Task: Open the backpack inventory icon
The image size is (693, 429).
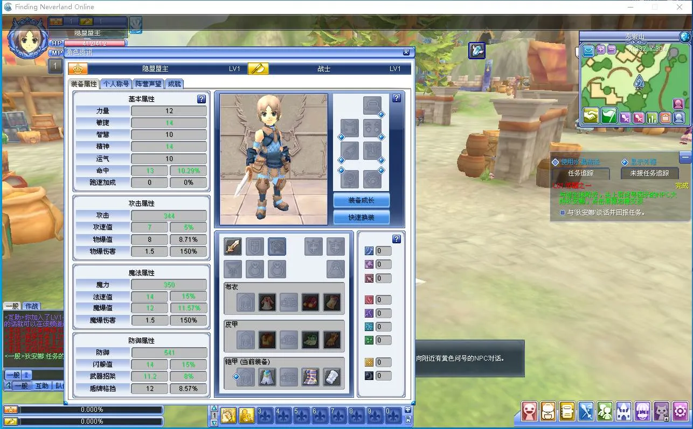Action: 548,412
